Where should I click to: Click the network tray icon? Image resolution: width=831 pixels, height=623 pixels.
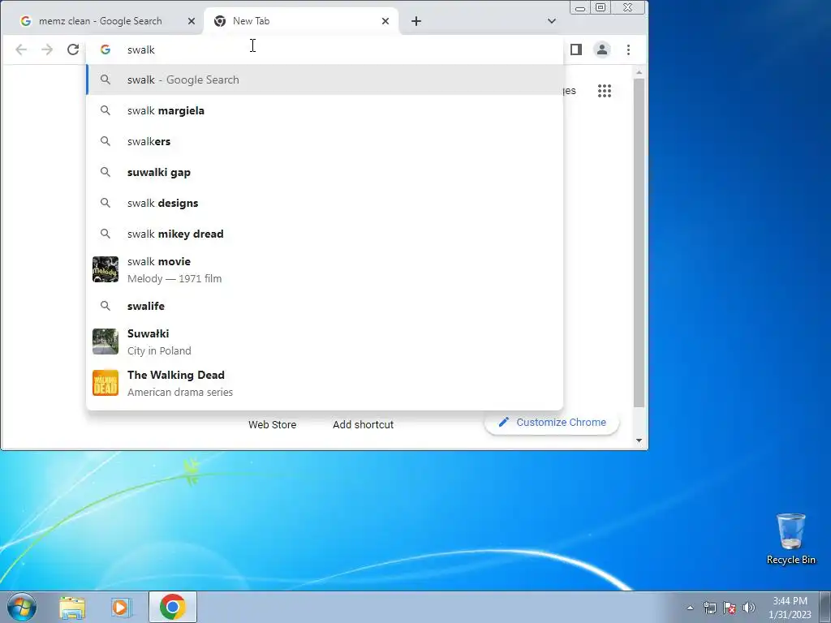click(x=709, y=608)
